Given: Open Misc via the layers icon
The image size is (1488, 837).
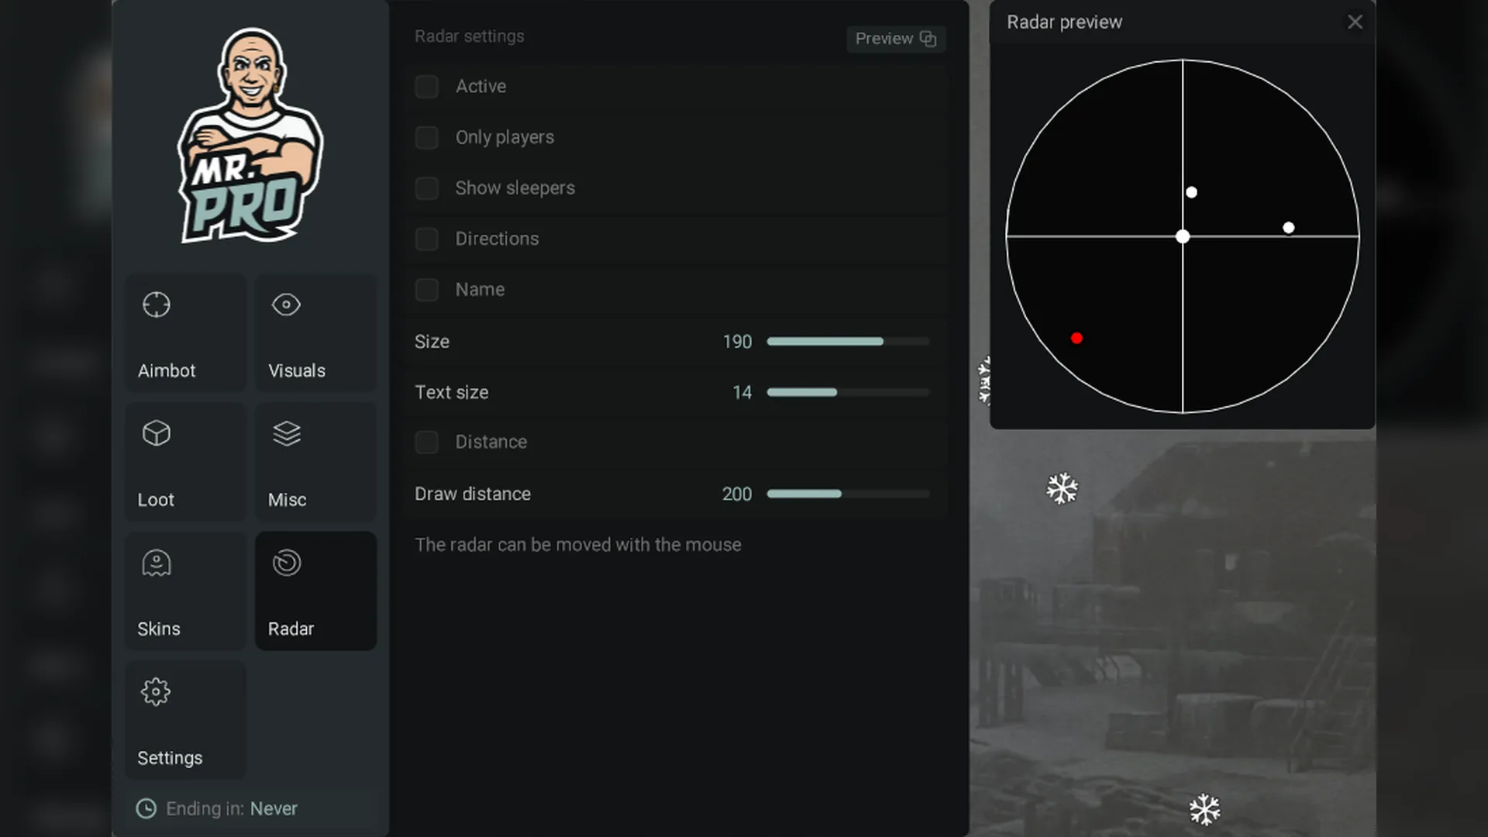Looking at the screenshot, I should pyautogui.click(x=286, y=433).
